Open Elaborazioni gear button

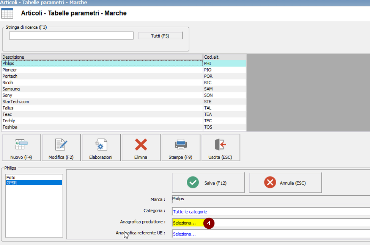101,148
